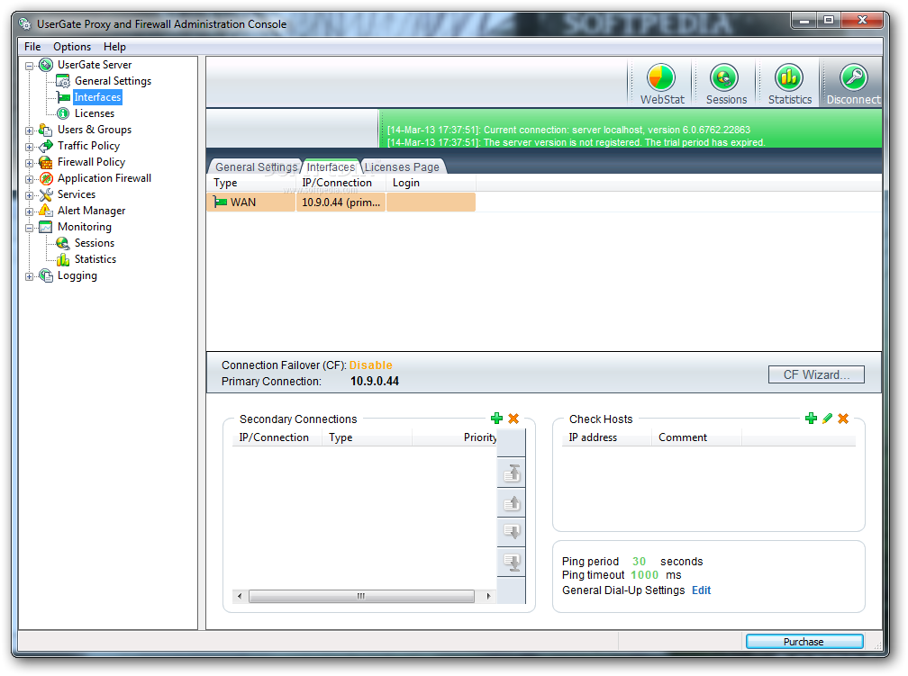Click the Firewall Policy brick icon

point(46,162)
